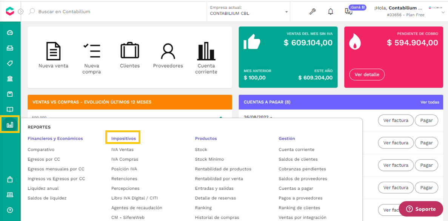Open the laptop code sidebar icon
The width and height of the screenshot is (448, 221).
(10, 195)
